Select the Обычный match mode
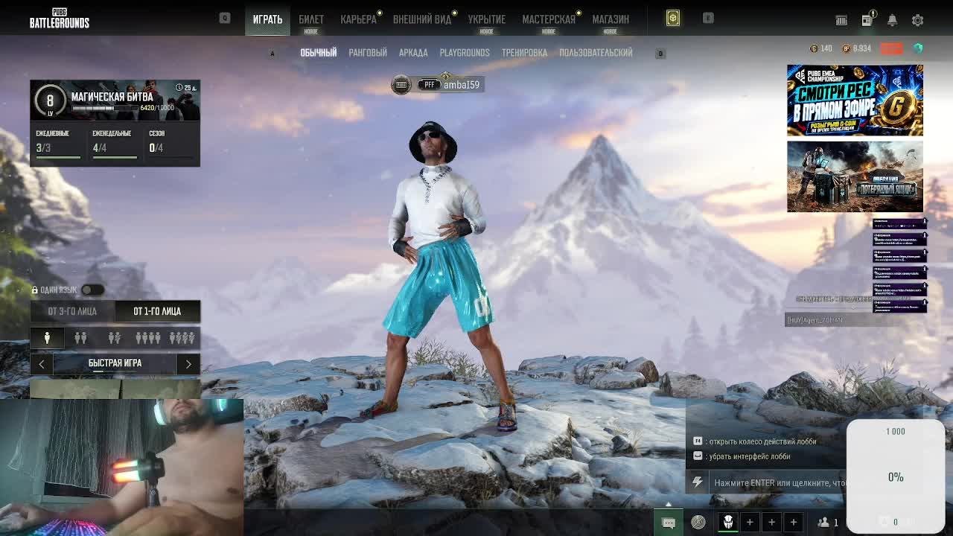Image resolution: width=953 pixels, height=536 pixels. point(318,53)
